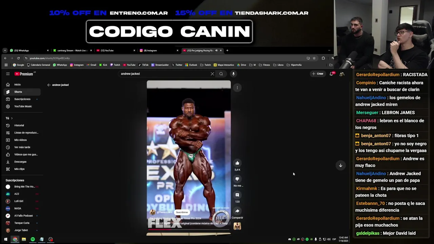Open the three-dot menu on the Short

coord(237,88)
